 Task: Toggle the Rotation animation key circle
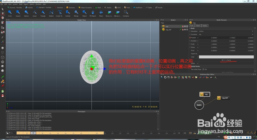tap(190, 41)
